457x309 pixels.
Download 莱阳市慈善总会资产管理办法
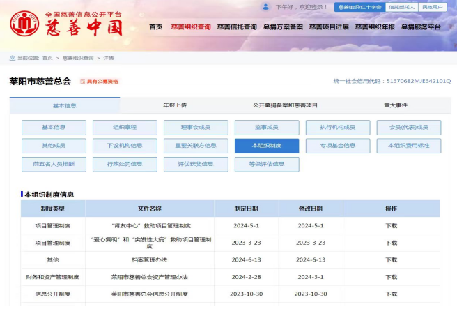[x=391, y=277]
